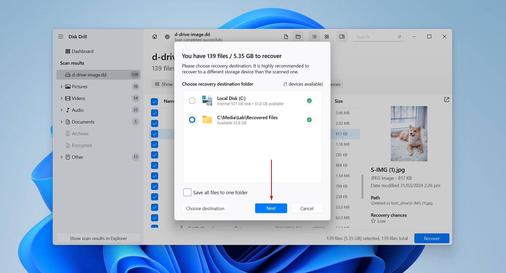Click the blue Recover button
The height and width of the screenshot is (273, 506).
[432, 238]
